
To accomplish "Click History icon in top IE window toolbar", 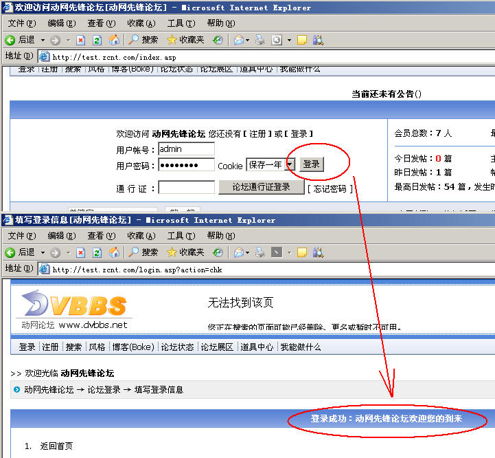I will coord(218,40).
